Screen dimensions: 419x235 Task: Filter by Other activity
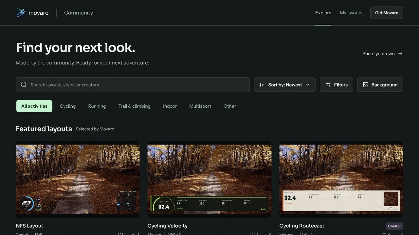click(x=230, y=106)
